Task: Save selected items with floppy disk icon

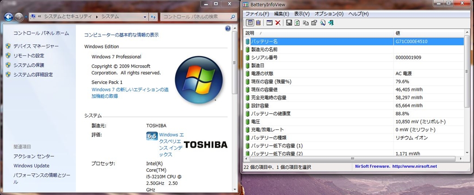Action: click(289, 23)
